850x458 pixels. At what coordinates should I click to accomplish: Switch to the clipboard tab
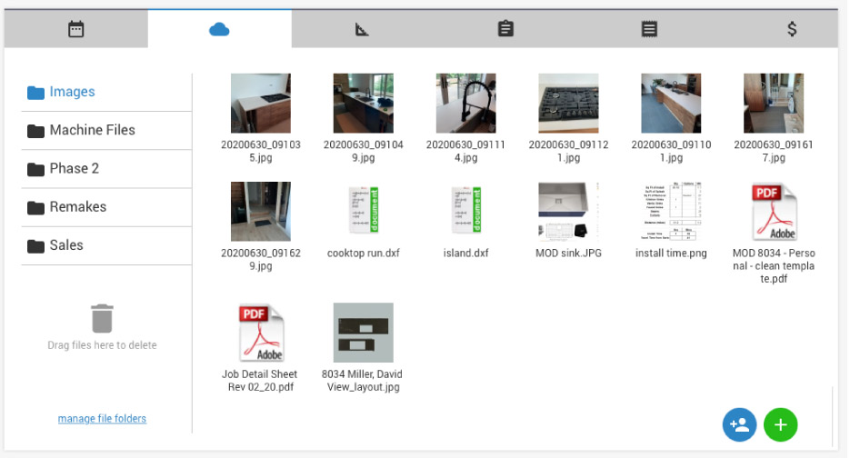coord(505,29)
